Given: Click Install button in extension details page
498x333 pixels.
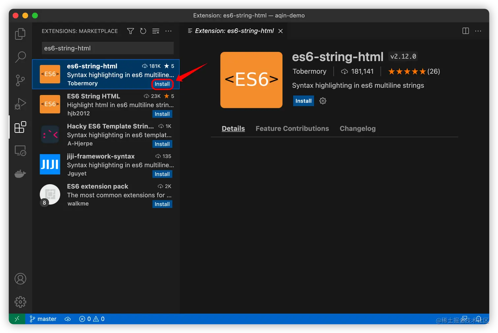Looking at the screenshot, I should [x=303, y=101].
